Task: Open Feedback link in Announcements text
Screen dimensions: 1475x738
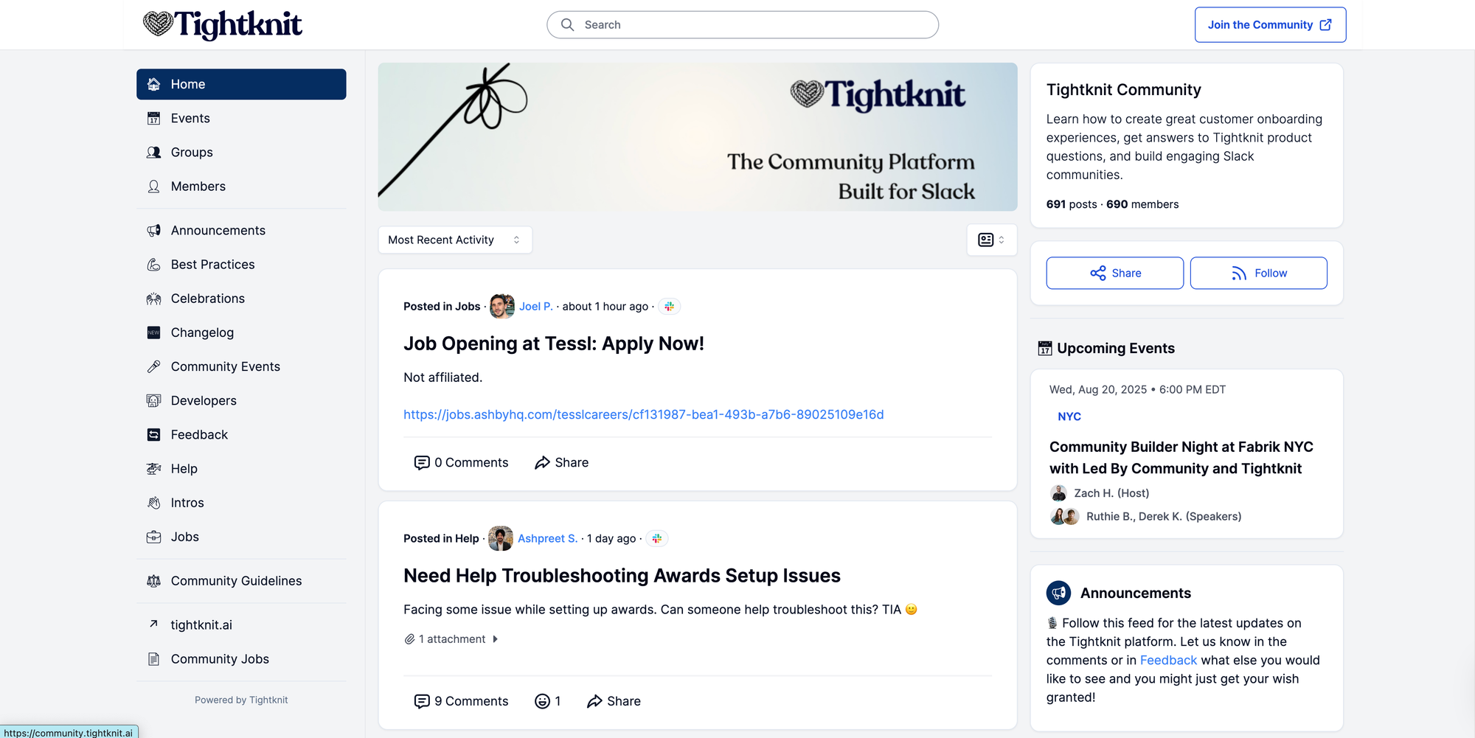Action: [1168, 661]
